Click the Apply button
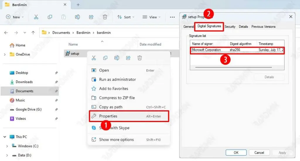This screenshot has height=161, width=300. pos(282,153)
